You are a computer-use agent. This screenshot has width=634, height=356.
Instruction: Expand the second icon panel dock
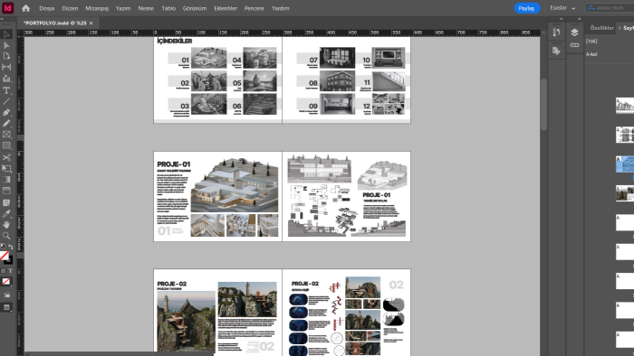tap(579, 19)
